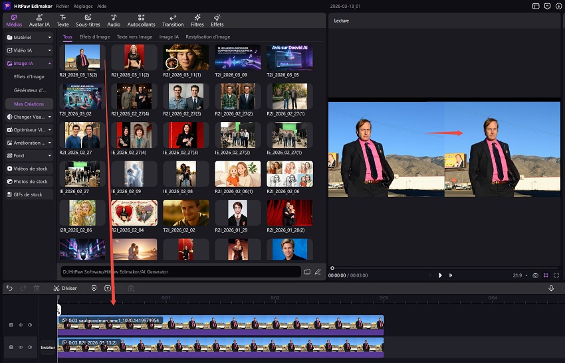Select Effets d'Image in sidebar
Screen dimensions: 565x363
[x=29, y=76]
